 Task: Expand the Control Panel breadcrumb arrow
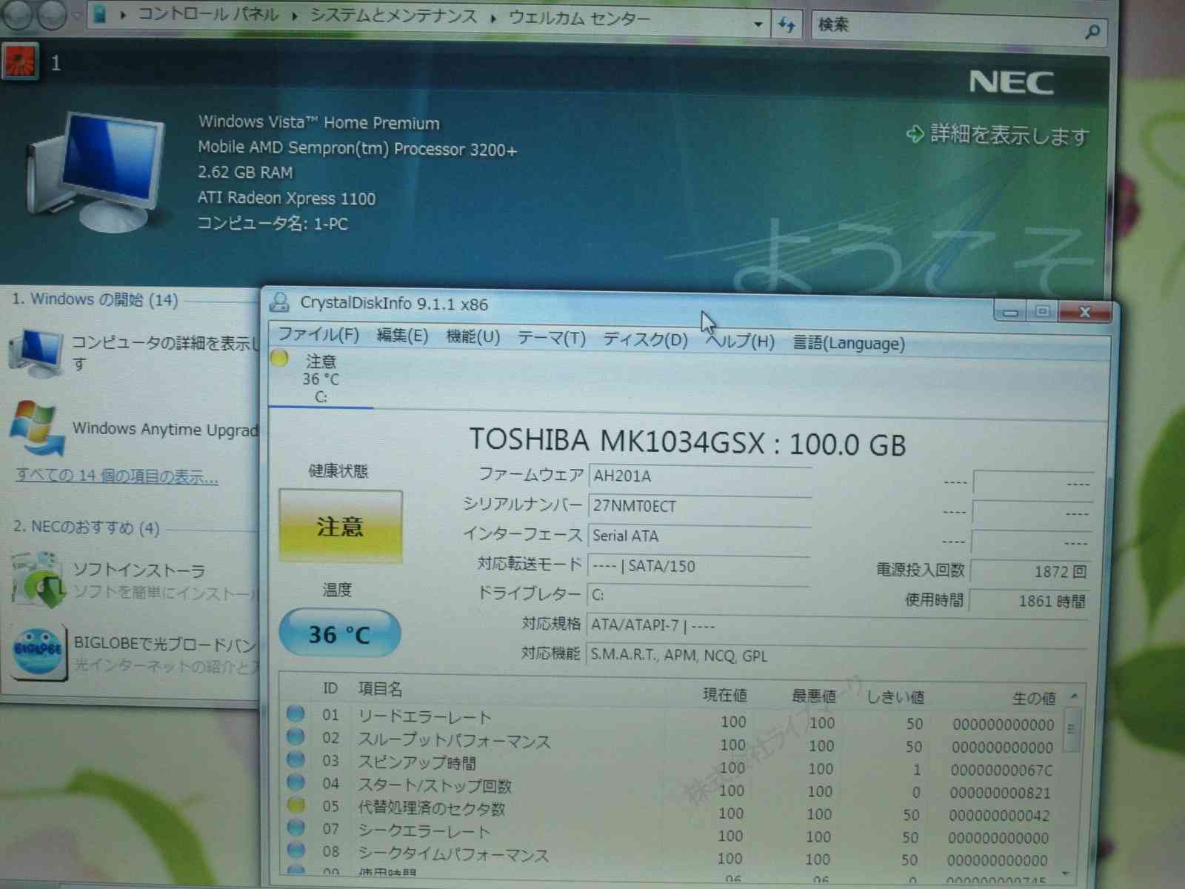click(x=295, y=16)
